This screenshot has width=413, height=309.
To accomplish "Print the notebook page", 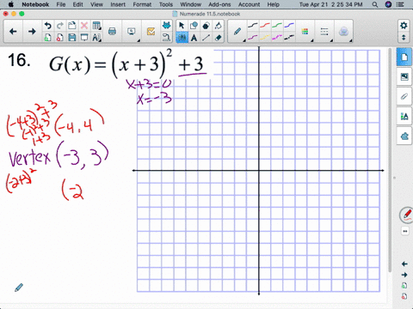I will (112, 32).
